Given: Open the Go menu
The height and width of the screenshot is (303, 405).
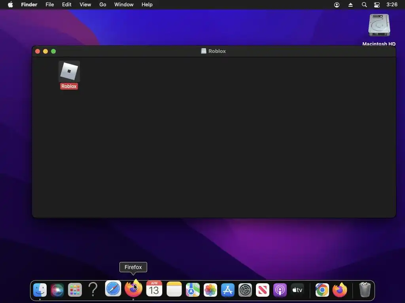Looking at the screenshot, I should coord(103,5).
